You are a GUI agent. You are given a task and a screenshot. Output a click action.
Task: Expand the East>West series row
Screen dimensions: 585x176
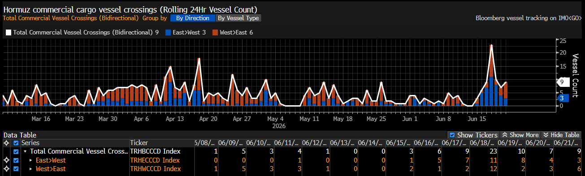pyautogui.click(x=31, y=160)
